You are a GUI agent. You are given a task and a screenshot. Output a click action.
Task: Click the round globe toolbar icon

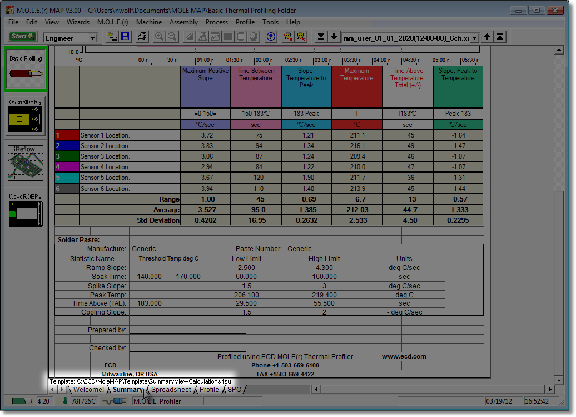(254, 37)
